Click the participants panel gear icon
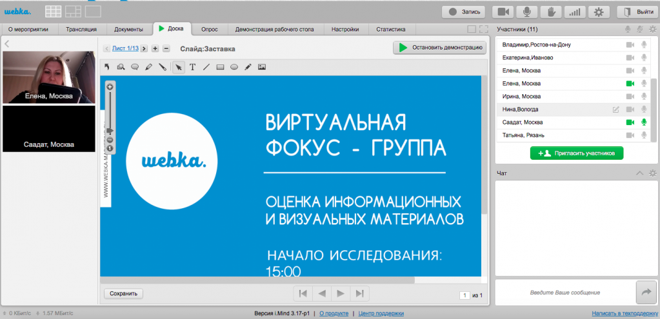 click(652, 30)
